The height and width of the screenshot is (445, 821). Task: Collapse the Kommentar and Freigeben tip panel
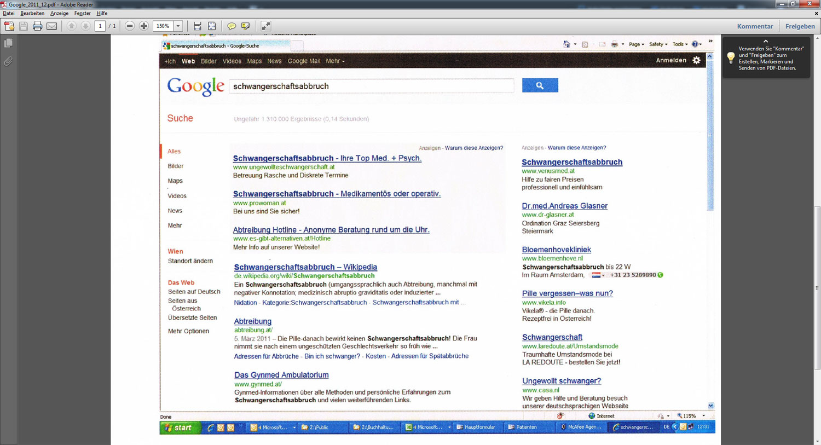pos(766,41)
